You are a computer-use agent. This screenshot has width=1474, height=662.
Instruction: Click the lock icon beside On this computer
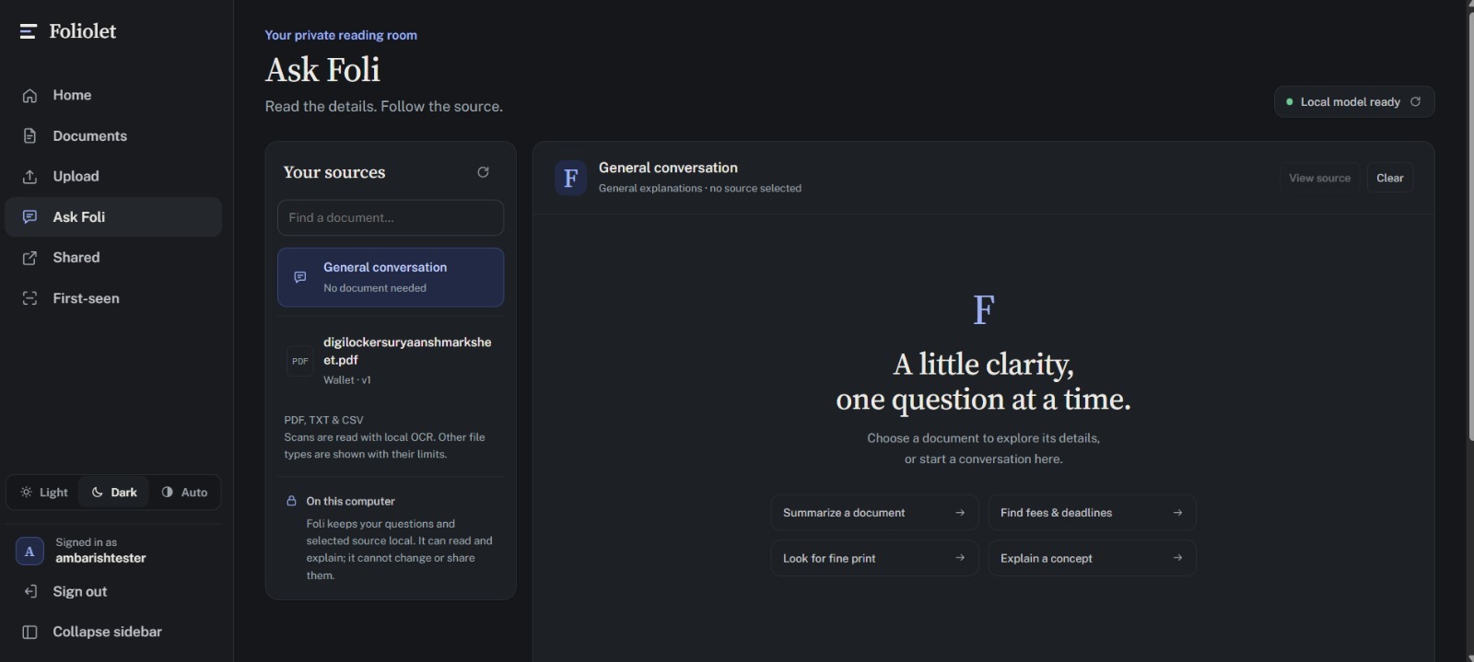291,501
